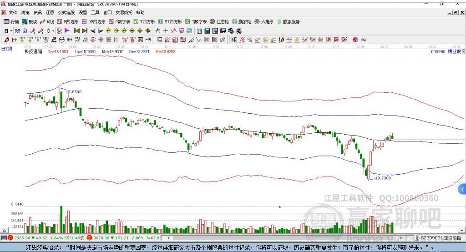Click 日K线 period label
466x252 pixels.
(7, 49)
